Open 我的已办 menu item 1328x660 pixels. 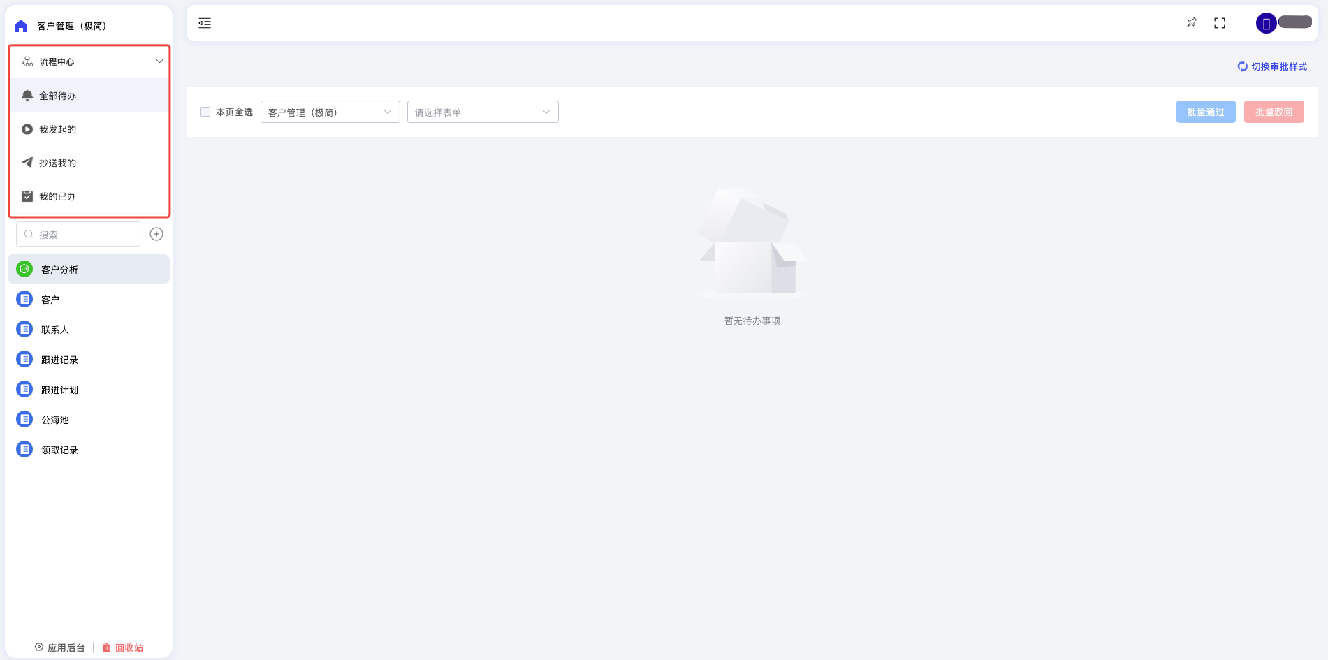(x=57, y=196)
